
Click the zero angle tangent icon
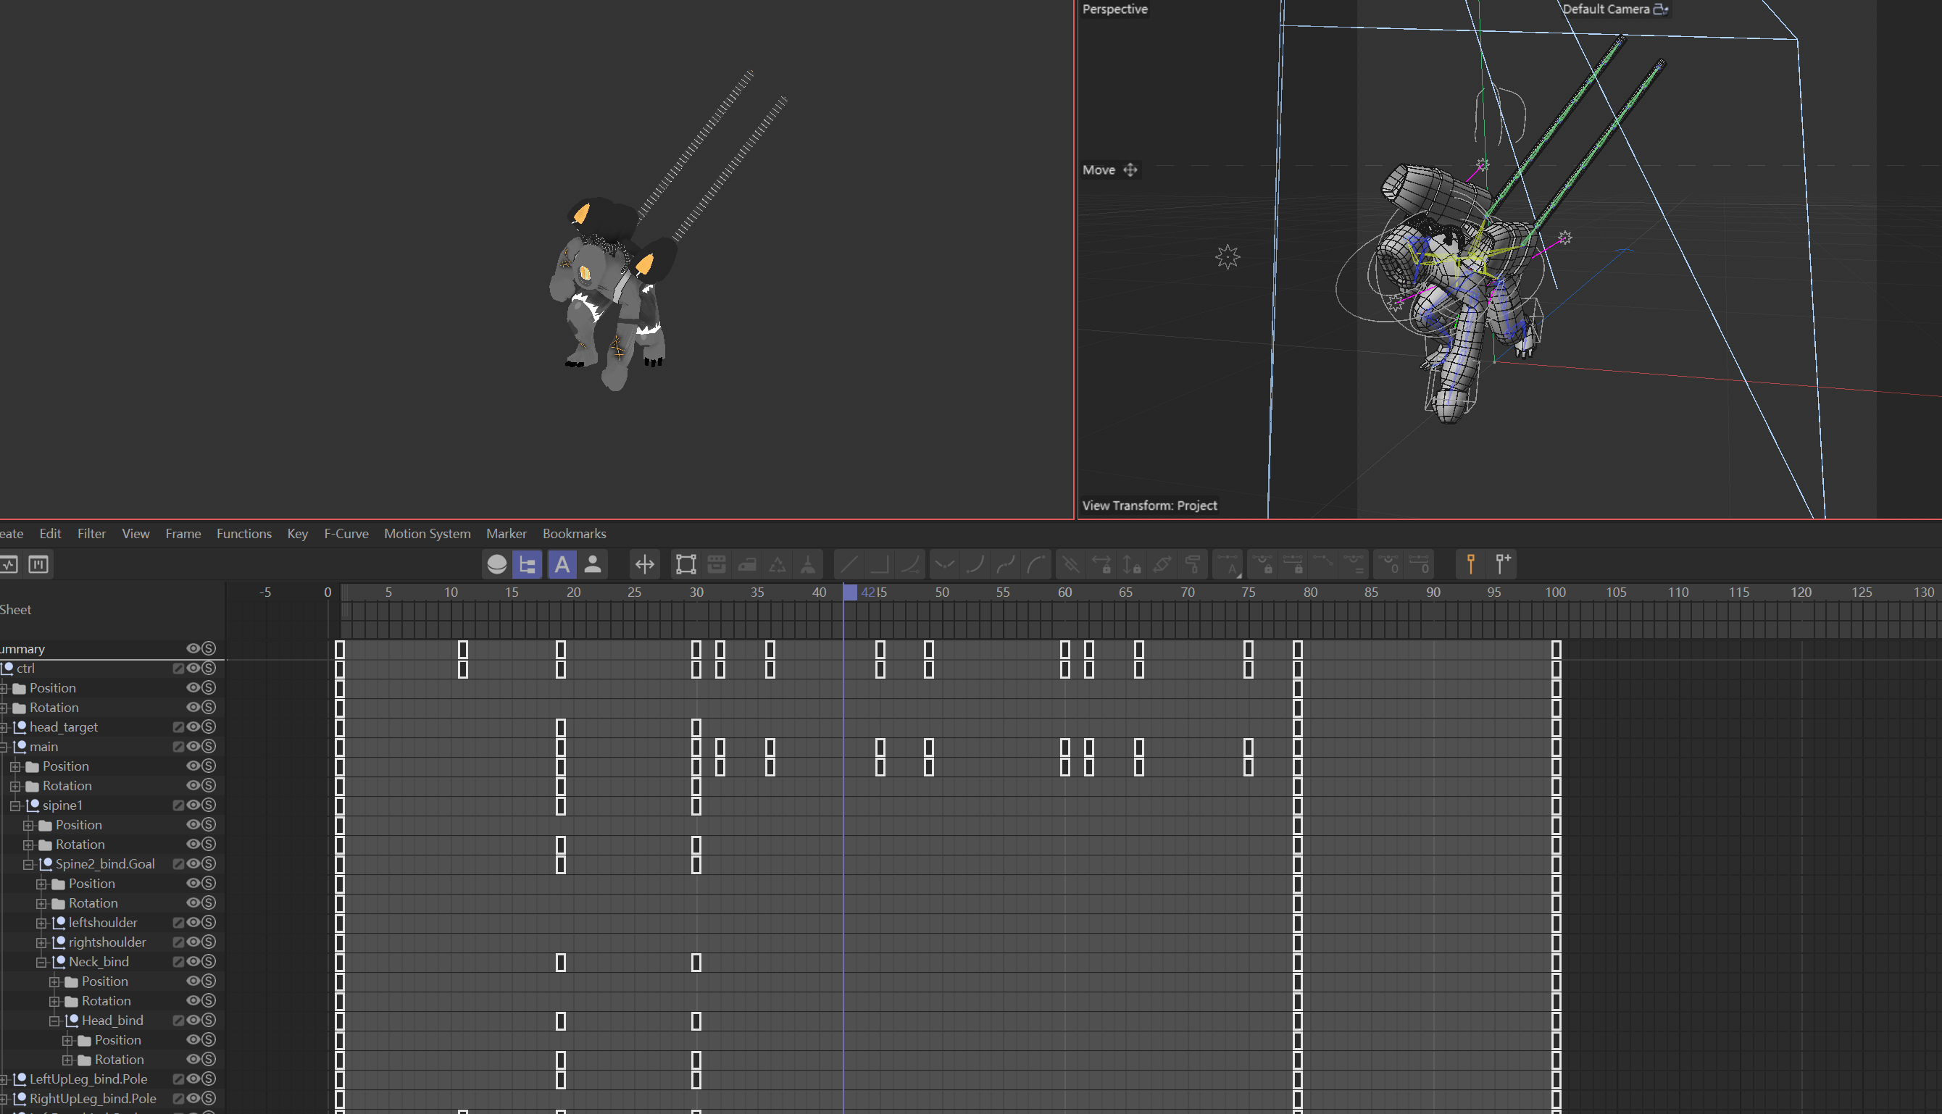click(1388, 565)
